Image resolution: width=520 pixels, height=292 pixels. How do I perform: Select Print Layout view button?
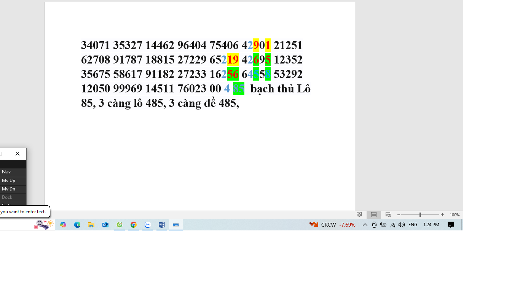click(374, 215)
